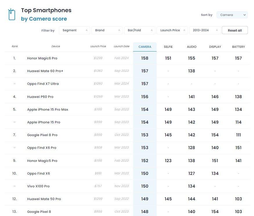Open the Huawei Mate 60 Pro+ link

[45, 71]
